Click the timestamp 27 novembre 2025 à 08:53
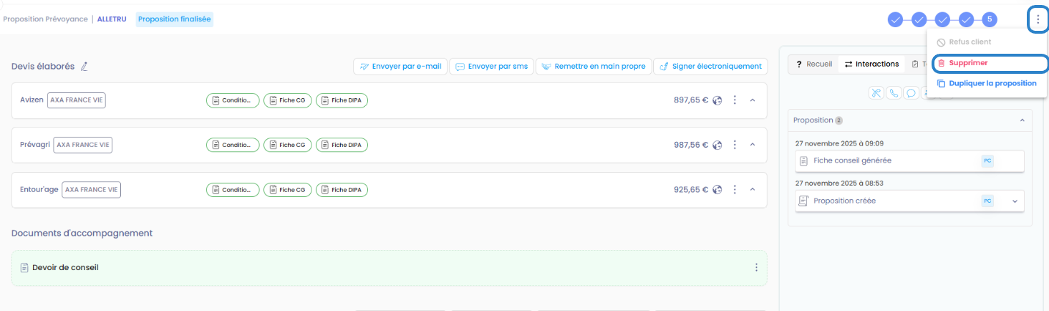Screen dimensions: 1049x311 point(839,183)
